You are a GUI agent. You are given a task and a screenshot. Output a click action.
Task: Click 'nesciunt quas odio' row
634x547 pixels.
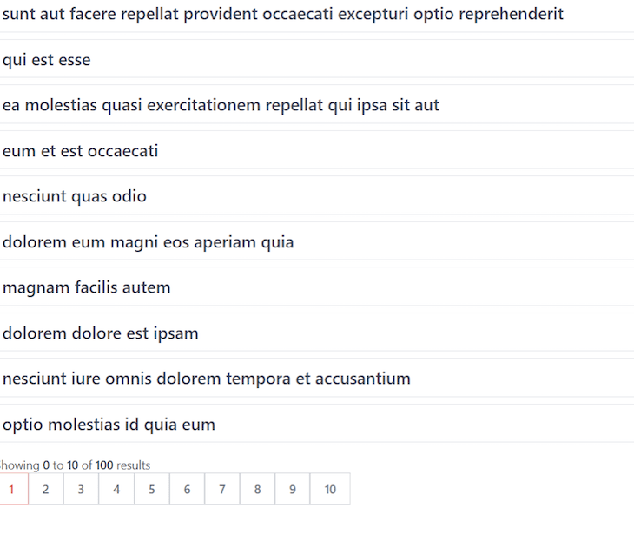pos(317,196)
